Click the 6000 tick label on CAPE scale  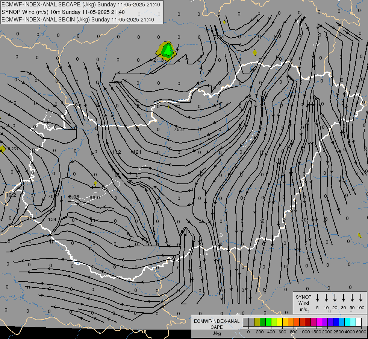(361, 332)
